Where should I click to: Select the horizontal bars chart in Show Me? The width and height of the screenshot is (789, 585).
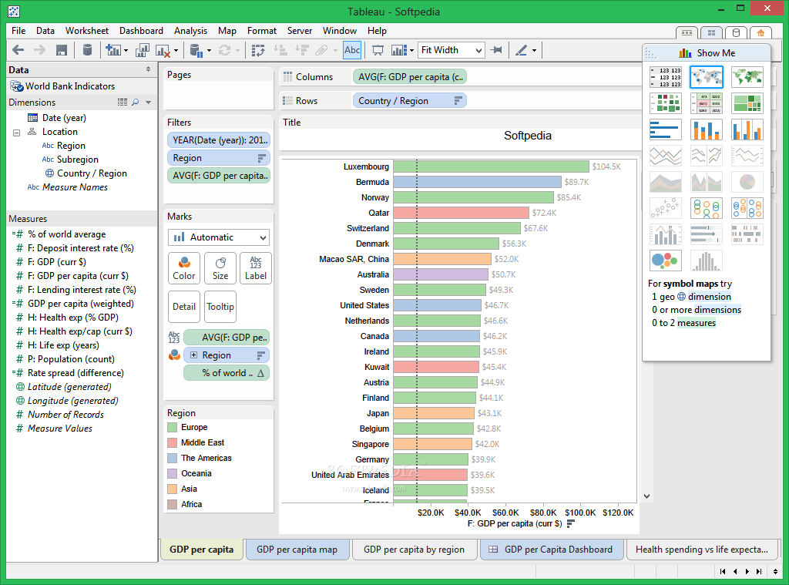[x=665, y=129]
